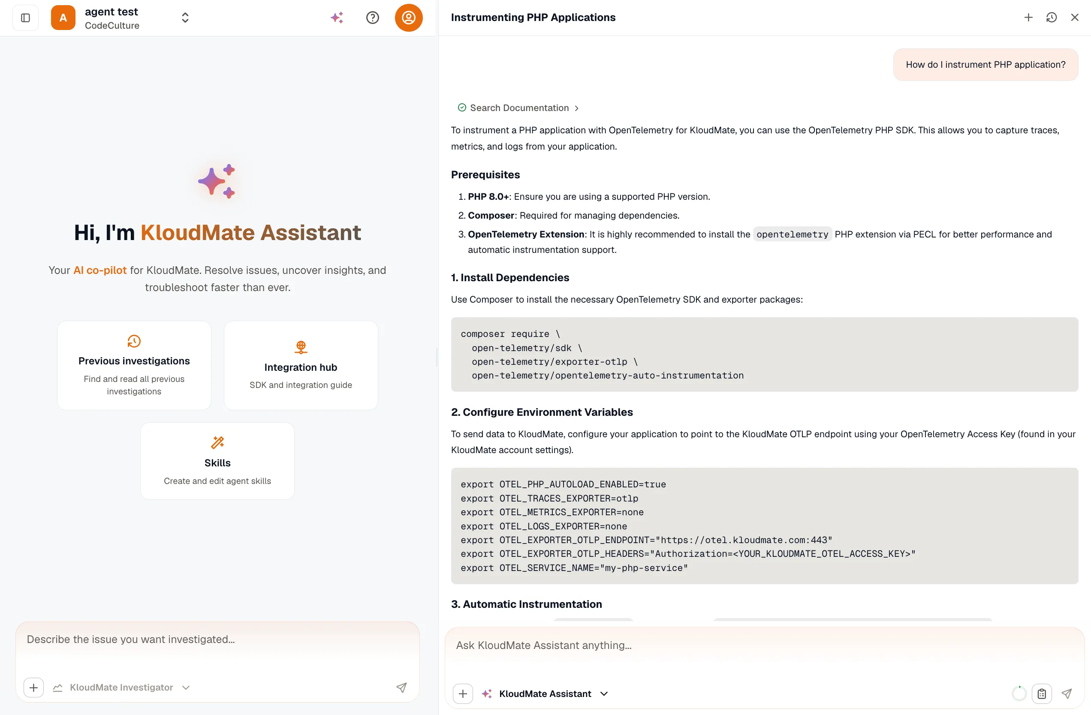Open the Integration hub card

click(x=301, y=365)
